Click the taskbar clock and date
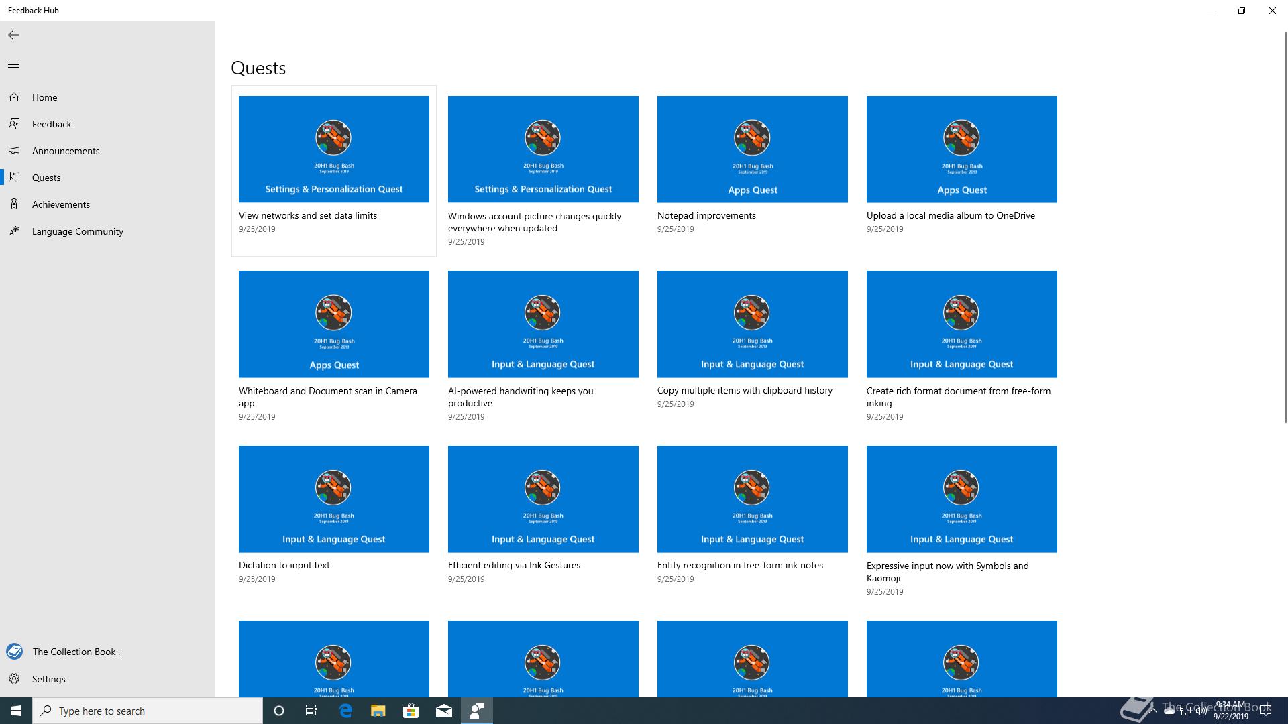 coord(1230,711)
